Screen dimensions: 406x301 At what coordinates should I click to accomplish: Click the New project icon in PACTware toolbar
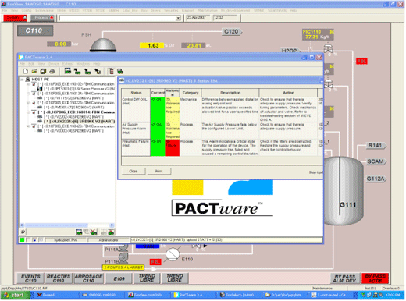[26, 71]
